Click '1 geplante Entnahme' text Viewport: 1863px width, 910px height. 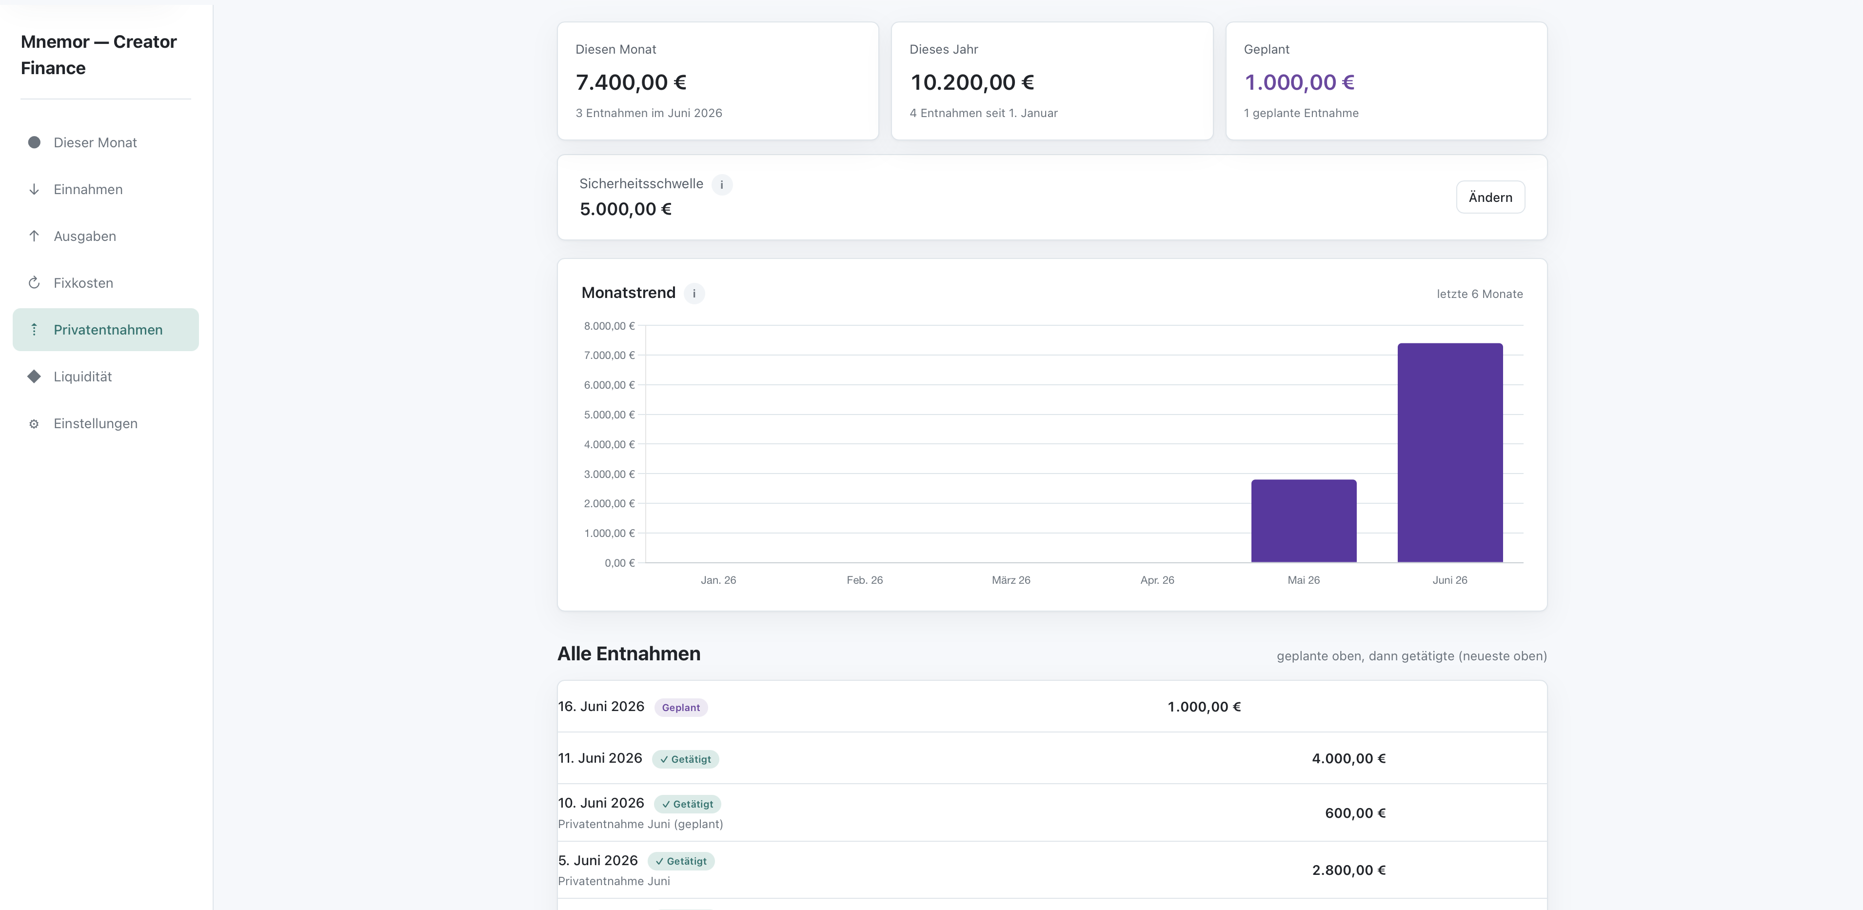point(1301,113)
